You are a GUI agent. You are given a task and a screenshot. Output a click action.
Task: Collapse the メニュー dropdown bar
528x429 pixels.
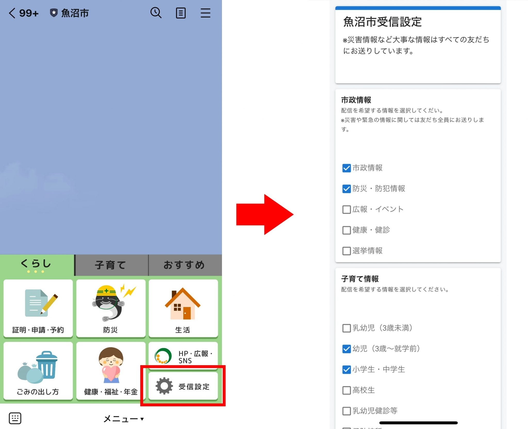(123, 419)
